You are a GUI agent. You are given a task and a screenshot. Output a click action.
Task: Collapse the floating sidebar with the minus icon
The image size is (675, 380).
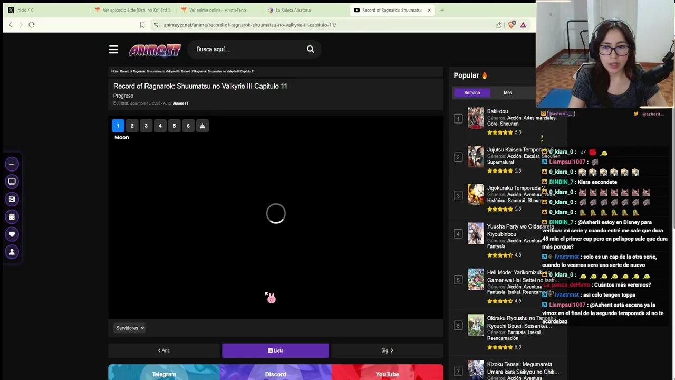12,164
